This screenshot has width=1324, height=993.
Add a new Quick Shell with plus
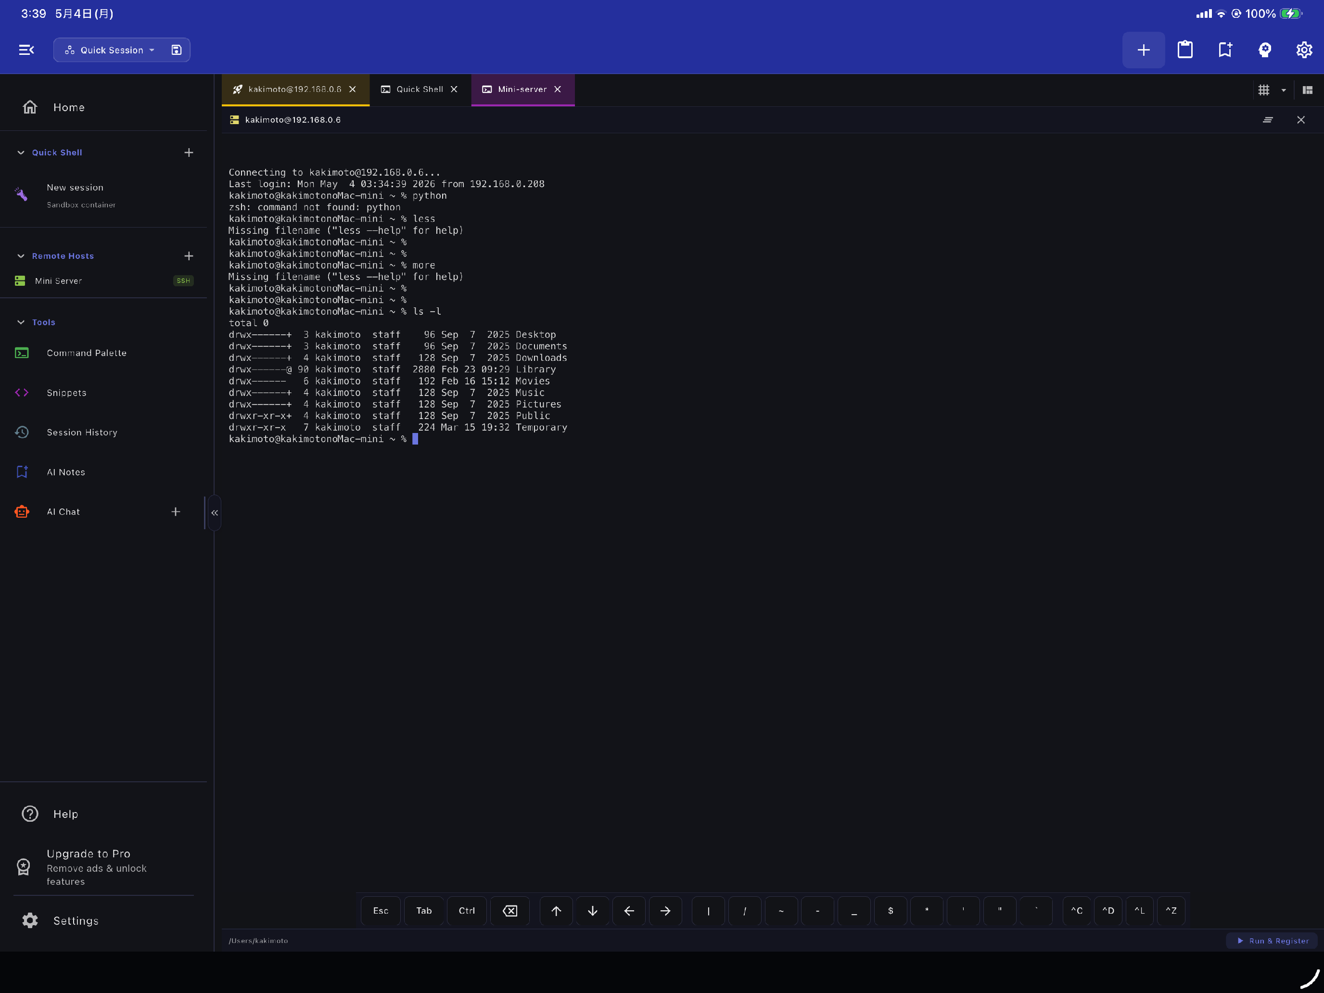[189, 153]
